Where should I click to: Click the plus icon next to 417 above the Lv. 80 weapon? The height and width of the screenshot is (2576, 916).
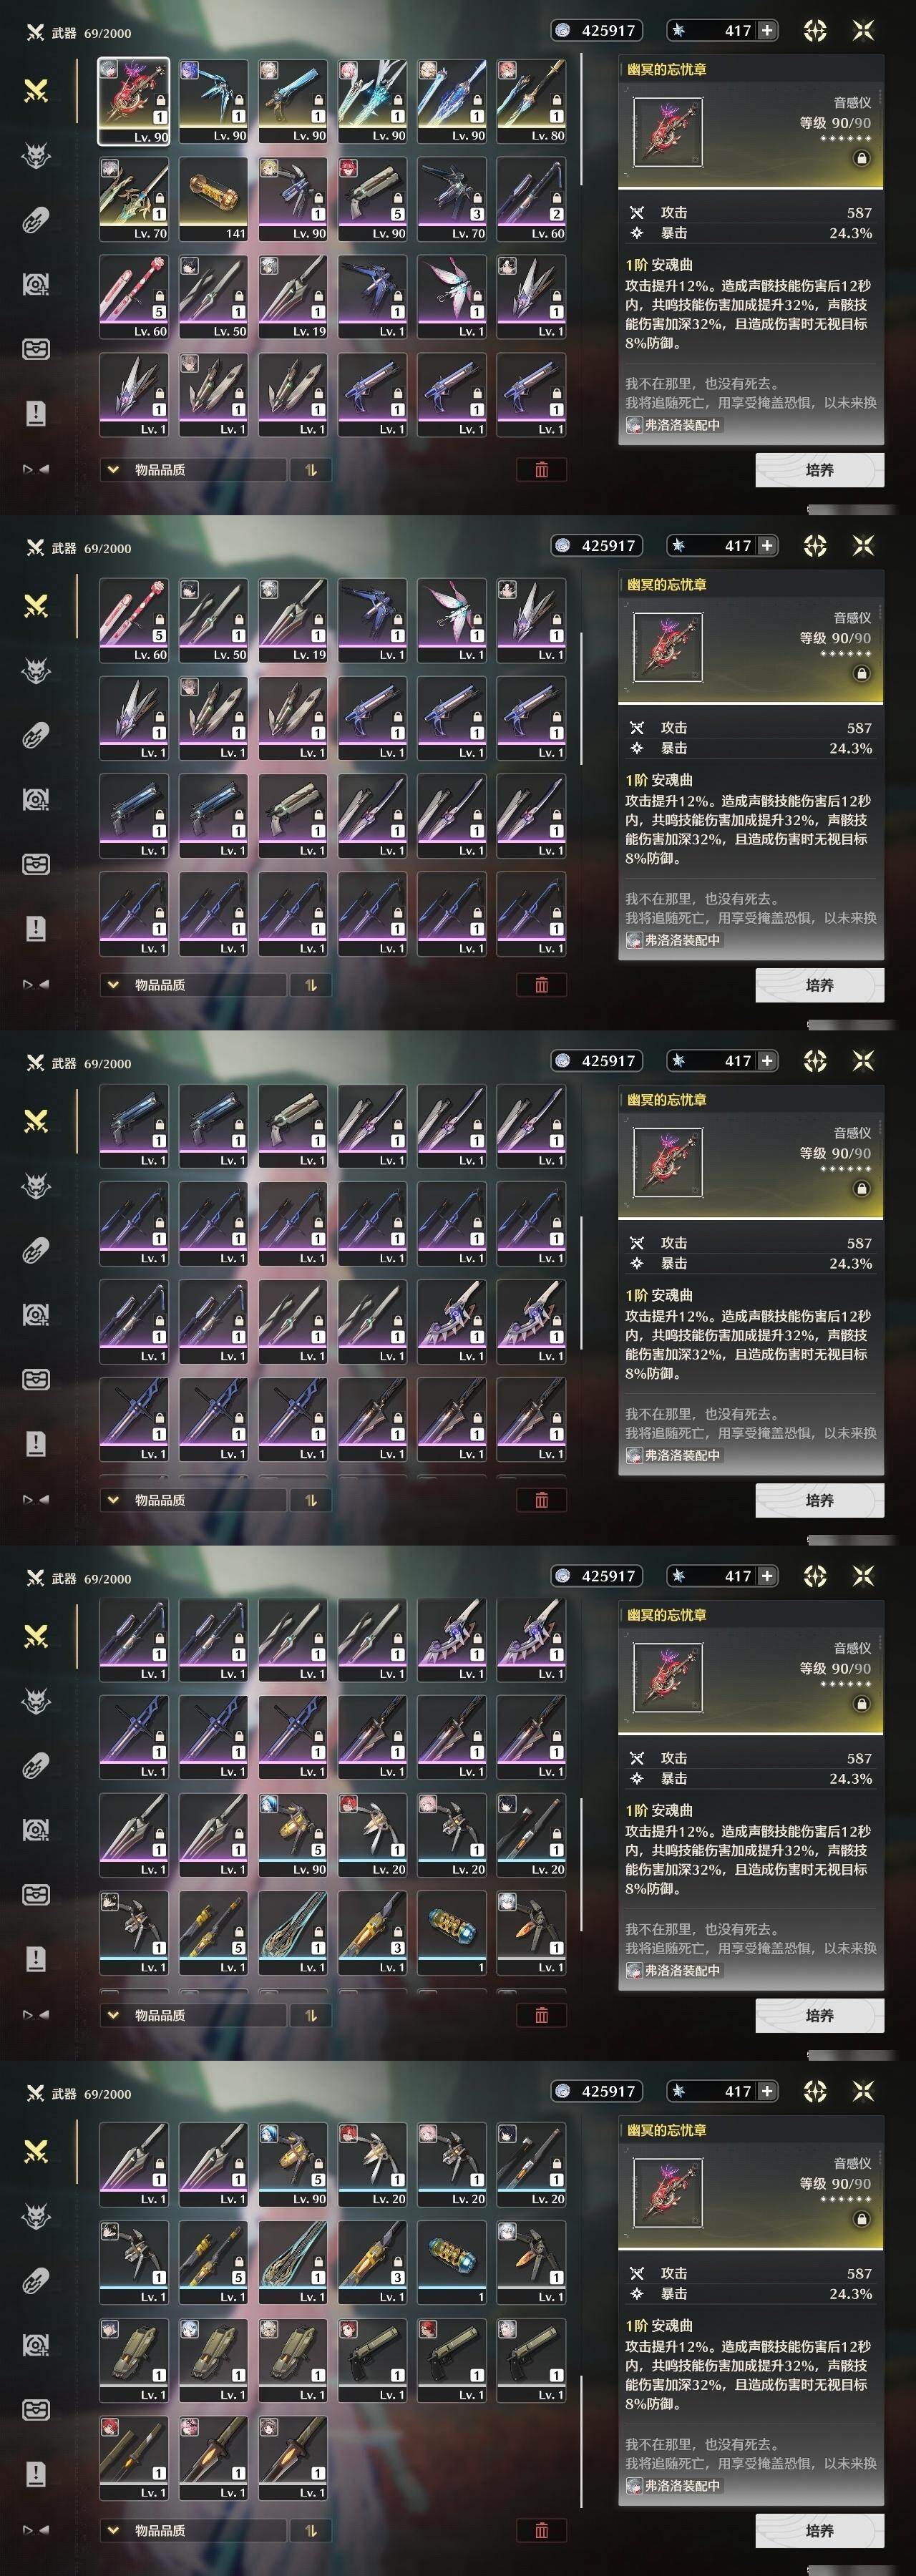(767, 30)
